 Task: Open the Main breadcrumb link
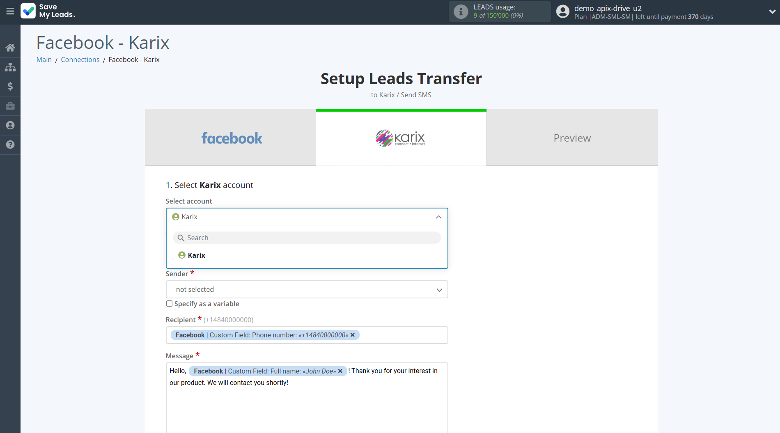pos(44,60)
